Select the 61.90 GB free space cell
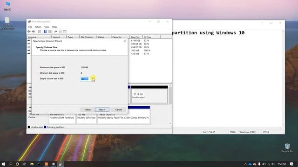The height and width of the screenshot is (167, 298). click(135, 40)
